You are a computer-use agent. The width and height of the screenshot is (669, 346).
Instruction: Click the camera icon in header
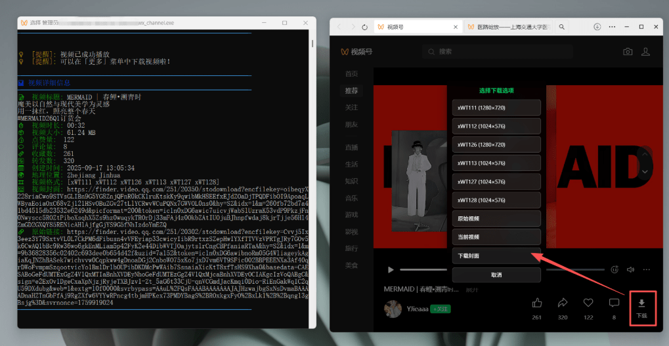[628, 52]
